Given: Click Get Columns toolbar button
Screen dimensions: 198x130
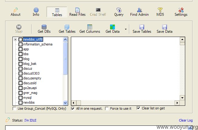Looking at the screenshot, I should coord(90,29).
